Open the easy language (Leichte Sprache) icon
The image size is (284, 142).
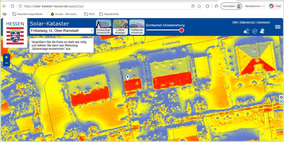255,31
